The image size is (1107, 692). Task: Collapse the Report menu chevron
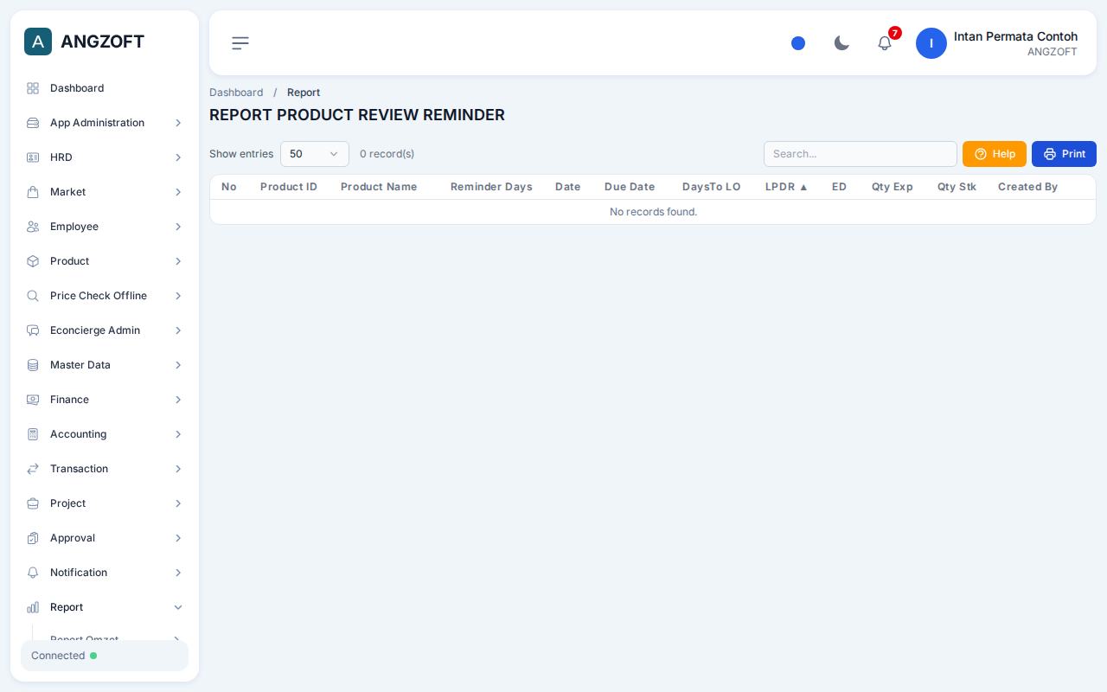click(x=178, y=607)
